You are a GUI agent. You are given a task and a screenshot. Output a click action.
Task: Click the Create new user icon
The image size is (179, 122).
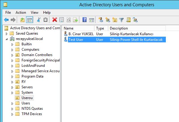click(x=101, y=20)
